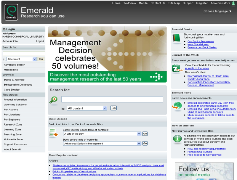Click the 7 free calendar icon
Image resolution: width=237 pixels, height=180 pixels.
point(177,68)
